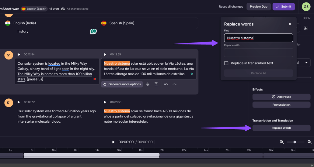Click the split segment icon

(x=148, y=84)
